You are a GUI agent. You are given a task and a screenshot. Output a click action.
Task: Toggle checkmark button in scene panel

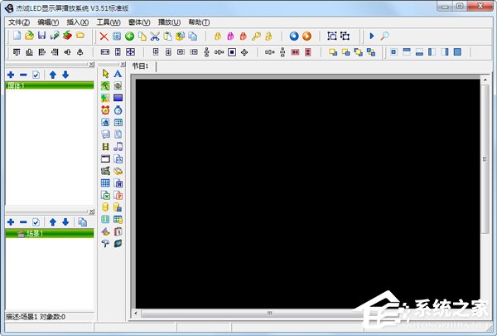(36, 222)
